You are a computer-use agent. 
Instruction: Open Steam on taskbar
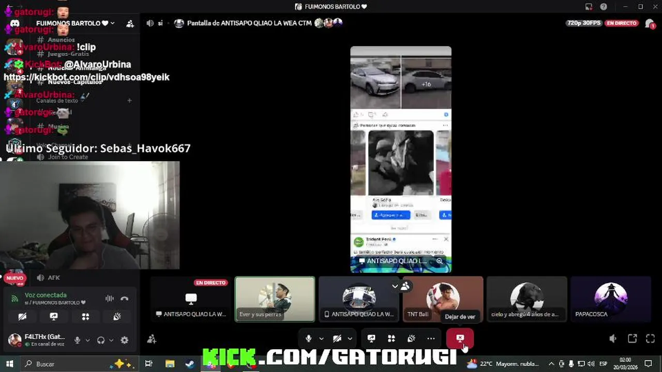(x=190, y=364)
